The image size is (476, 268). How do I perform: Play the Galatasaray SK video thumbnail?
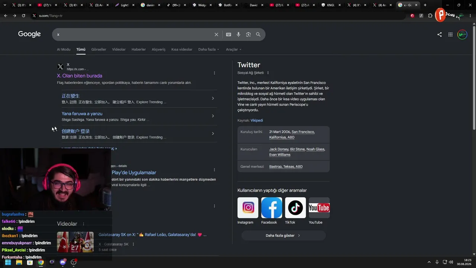75,242
